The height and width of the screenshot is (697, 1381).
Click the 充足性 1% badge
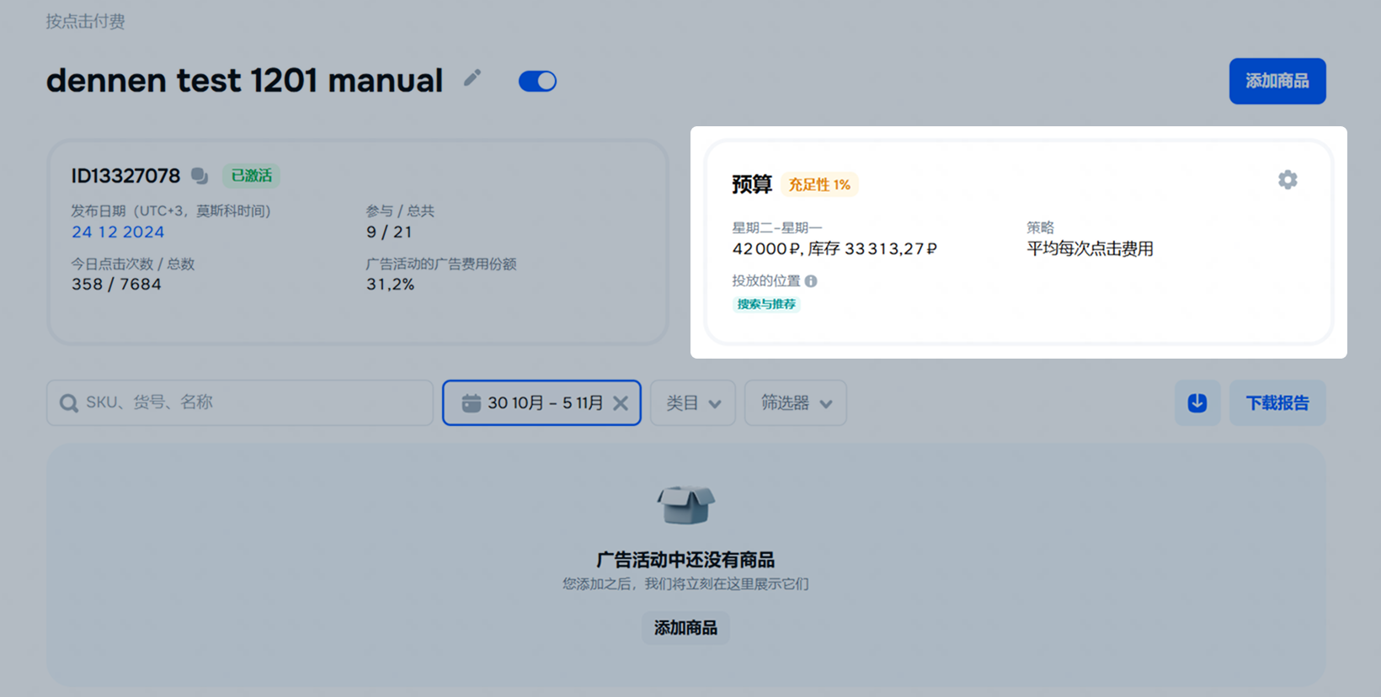pos(818,184)
